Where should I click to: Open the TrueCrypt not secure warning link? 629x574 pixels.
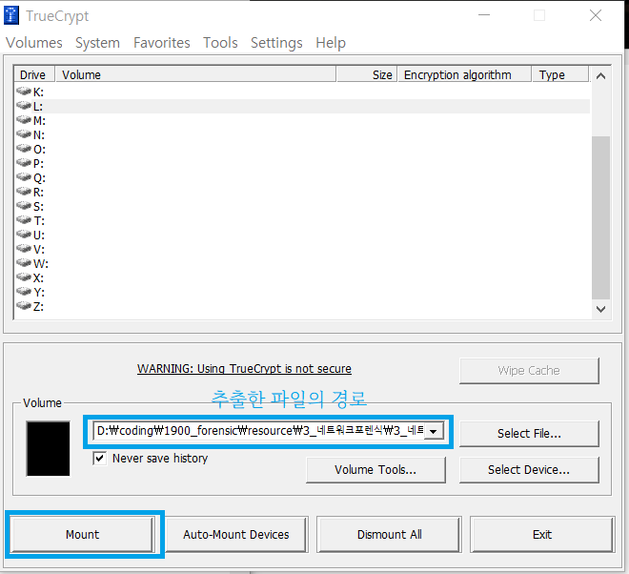pyautogui.click(x=244, y=368)
